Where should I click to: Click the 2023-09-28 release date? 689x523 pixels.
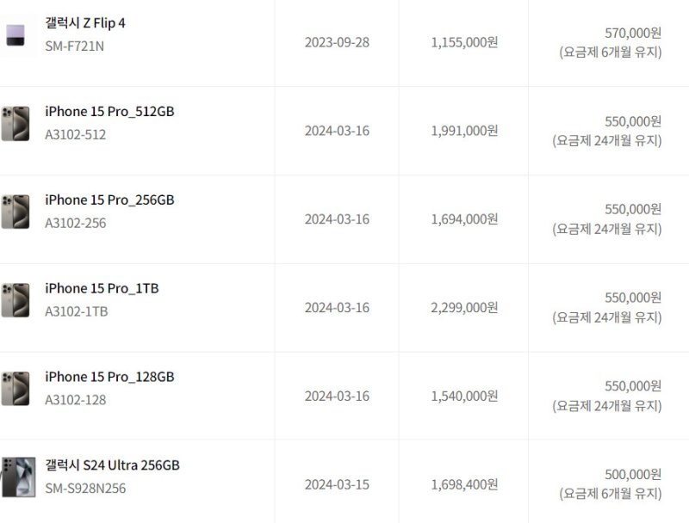coord(337,42)
